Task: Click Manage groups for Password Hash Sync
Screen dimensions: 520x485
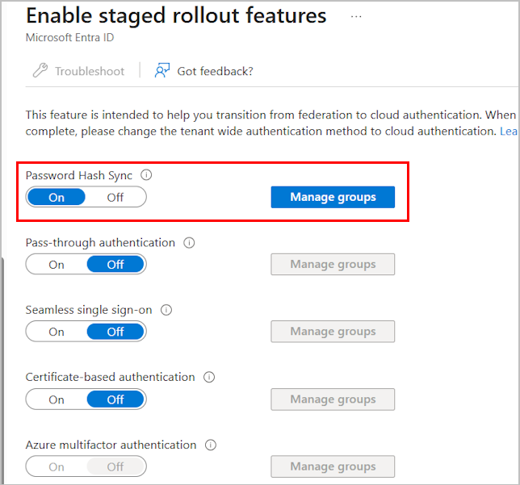Action: [333, 197]
